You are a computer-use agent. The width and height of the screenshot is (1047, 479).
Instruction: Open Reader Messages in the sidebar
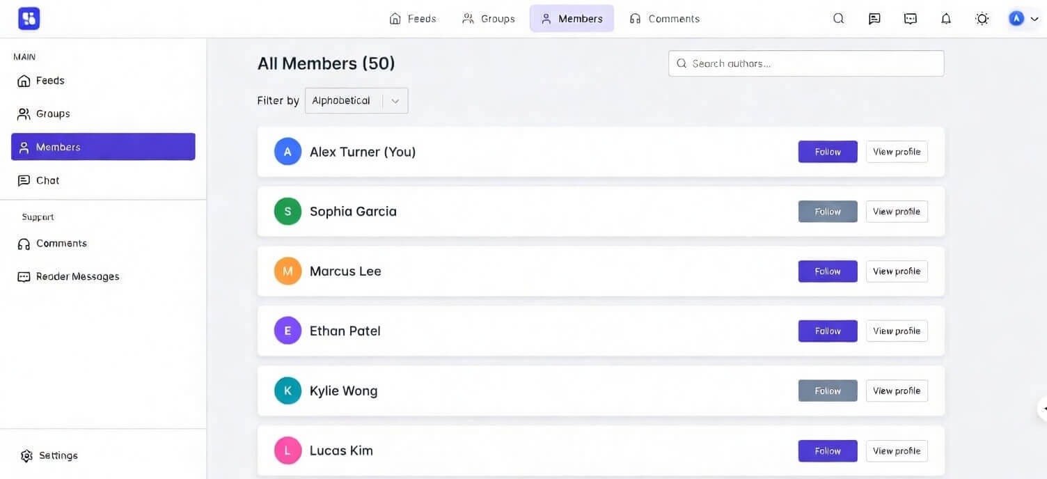pos(103,276)
